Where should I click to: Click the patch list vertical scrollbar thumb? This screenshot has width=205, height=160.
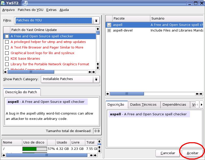coord(98,33)
